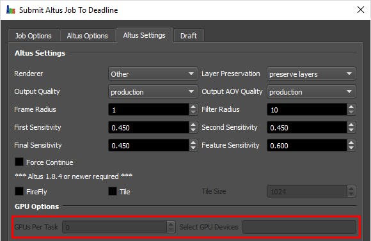Decrease Feature Sensitivity with down arrow
Screen dimensions: 371x241
351,148
